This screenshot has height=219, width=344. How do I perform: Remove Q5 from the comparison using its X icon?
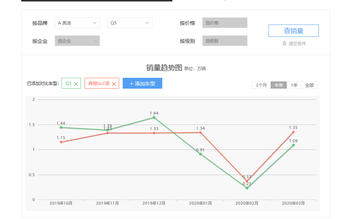[76, 84]
